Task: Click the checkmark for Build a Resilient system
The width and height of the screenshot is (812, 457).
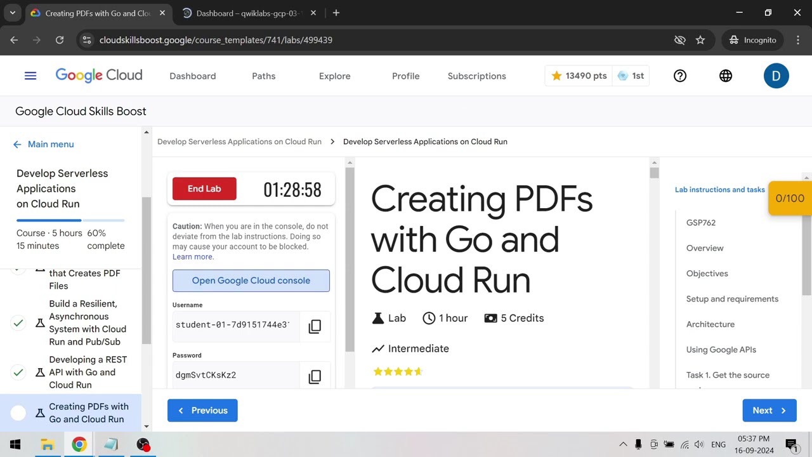Action: (18, 323)
